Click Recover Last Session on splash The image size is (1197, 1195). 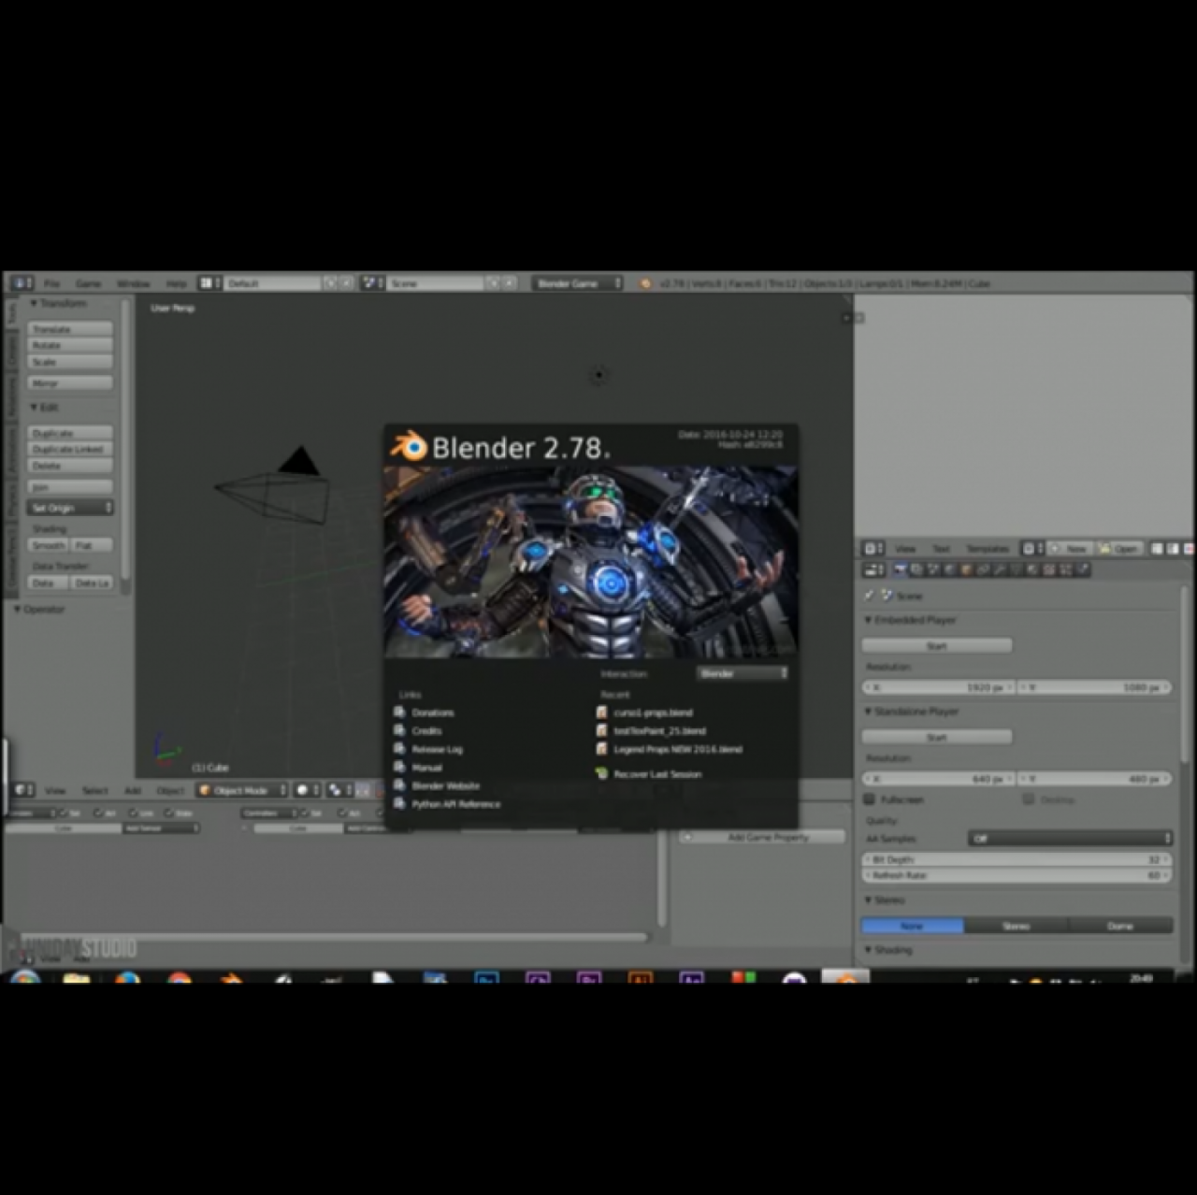[x=657, y=774]
